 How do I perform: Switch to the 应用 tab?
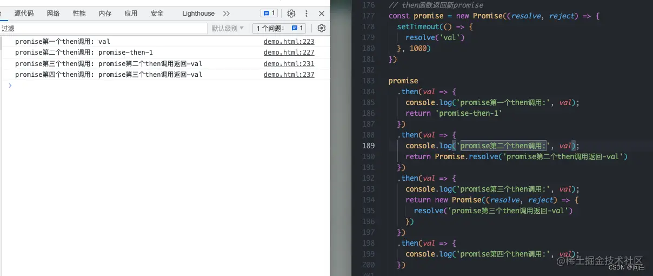coord(131,14)
